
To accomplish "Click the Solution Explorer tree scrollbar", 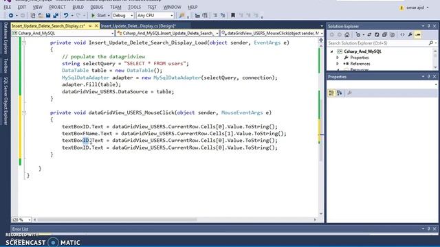I will [x=435, y=59].
